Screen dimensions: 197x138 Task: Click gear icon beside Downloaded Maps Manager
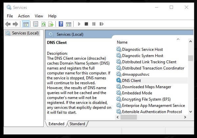click(x=119, y=87)
